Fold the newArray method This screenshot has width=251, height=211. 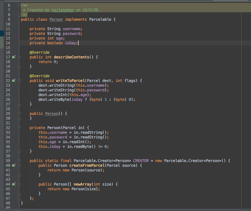pos(19,184)
